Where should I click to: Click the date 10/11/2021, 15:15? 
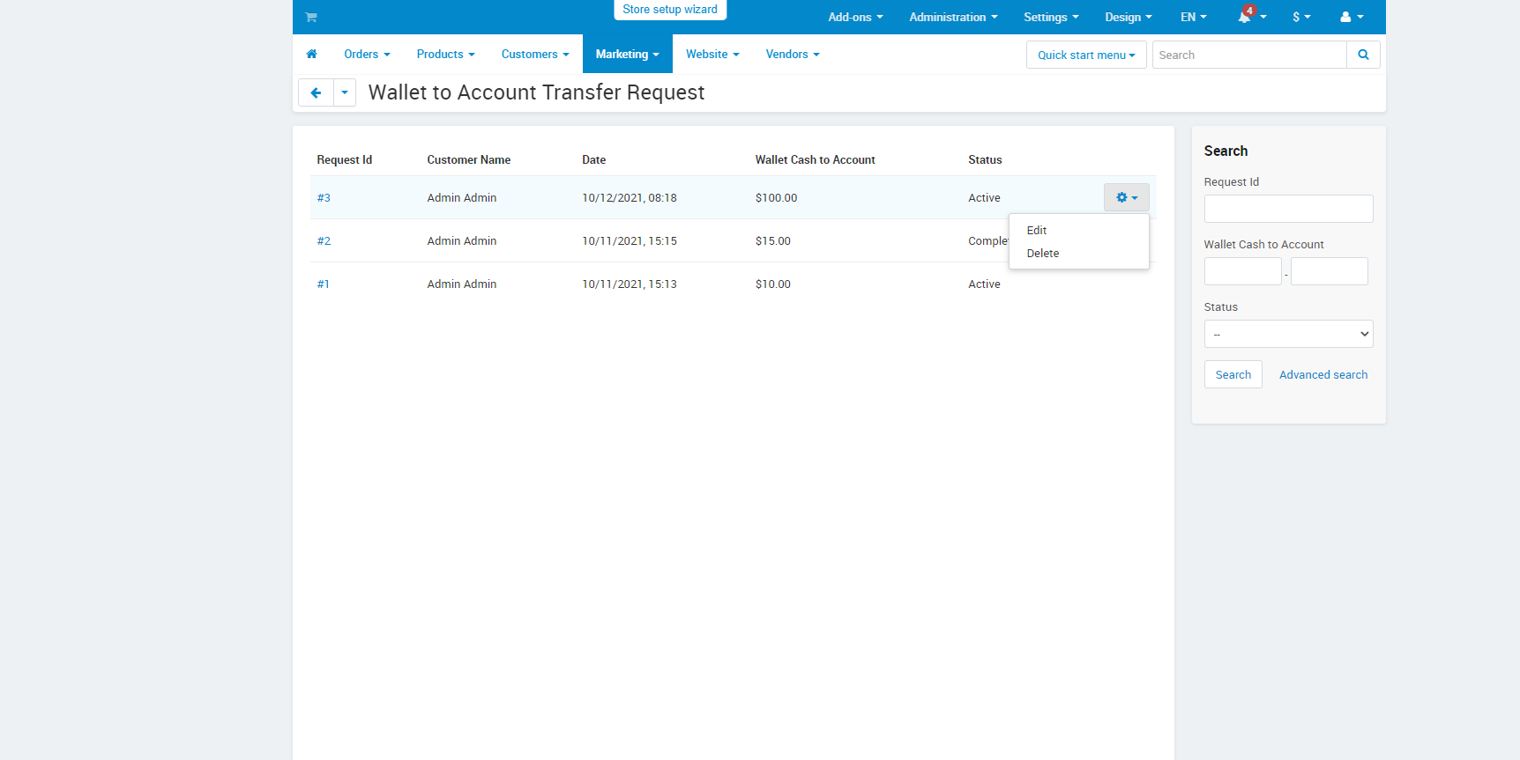click(630, 240)
